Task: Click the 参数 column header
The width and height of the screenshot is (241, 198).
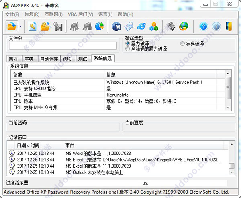Action: (x=57, y=75)
